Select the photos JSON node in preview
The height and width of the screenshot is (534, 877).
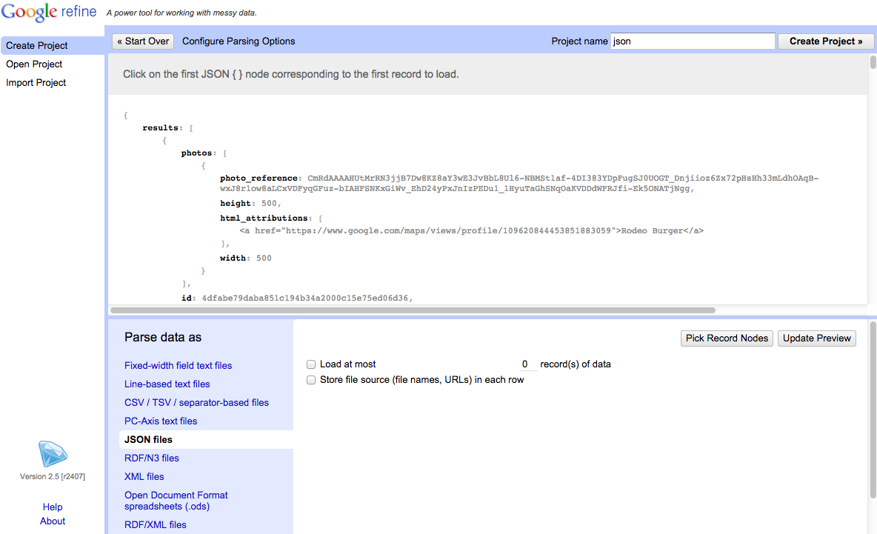click(x=197, y=153)
